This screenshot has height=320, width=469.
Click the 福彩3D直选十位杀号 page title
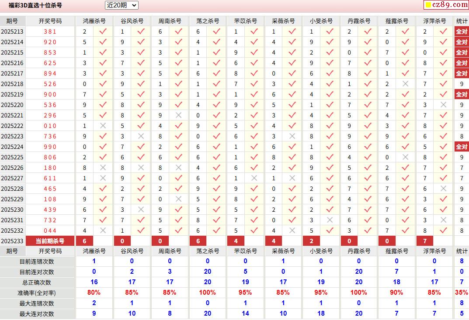click(35, 5)
